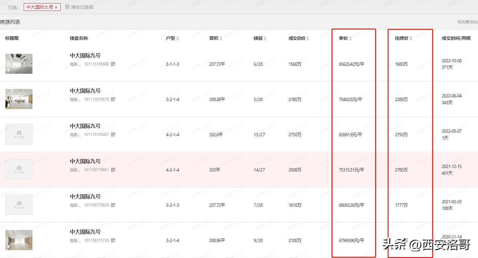Open 中大国际九号 title above ID 101109779829
This screenshot has height=258, width=478.
tap(85, 196)
